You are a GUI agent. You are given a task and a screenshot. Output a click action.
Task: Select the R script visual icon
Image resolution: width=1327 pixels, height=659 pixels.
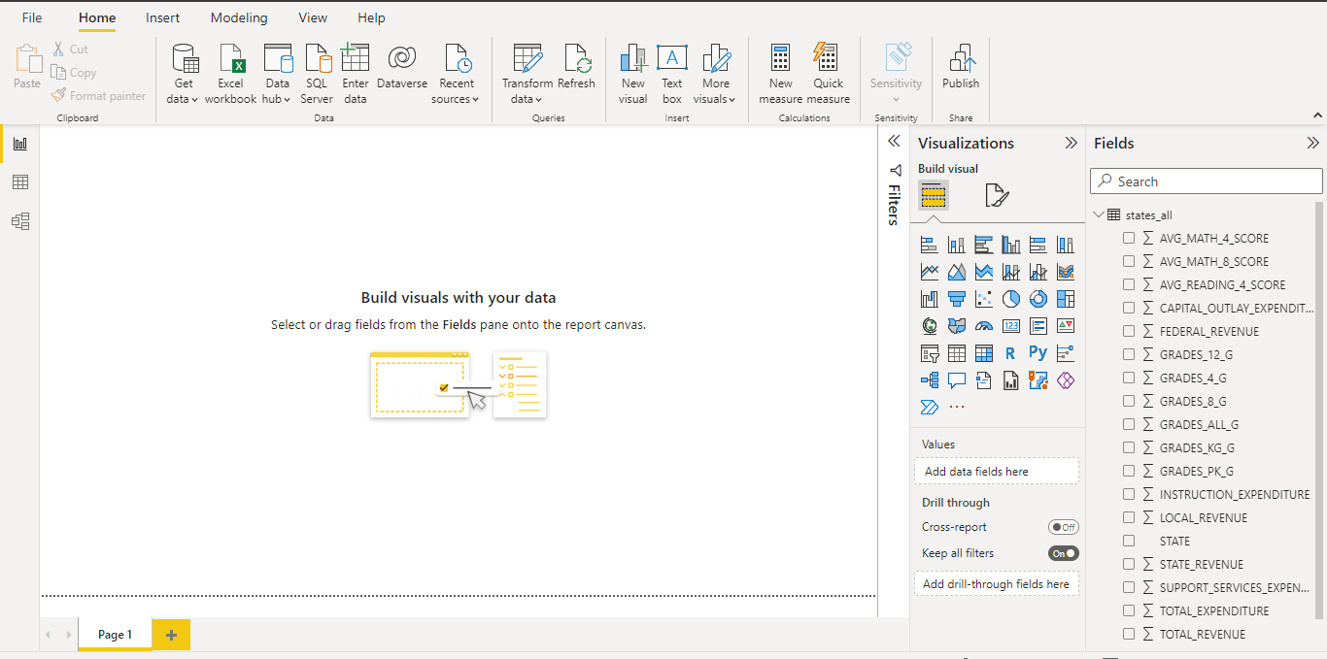[x=1010, y=353]
